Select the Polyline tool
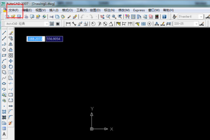210x140 pixels. (x=4, y=44)
